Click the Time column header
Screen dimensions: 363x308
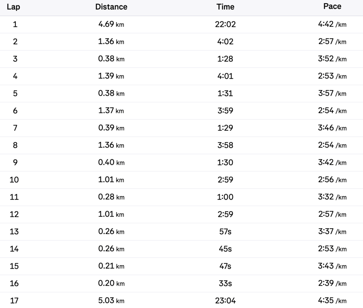pos(227,7)
